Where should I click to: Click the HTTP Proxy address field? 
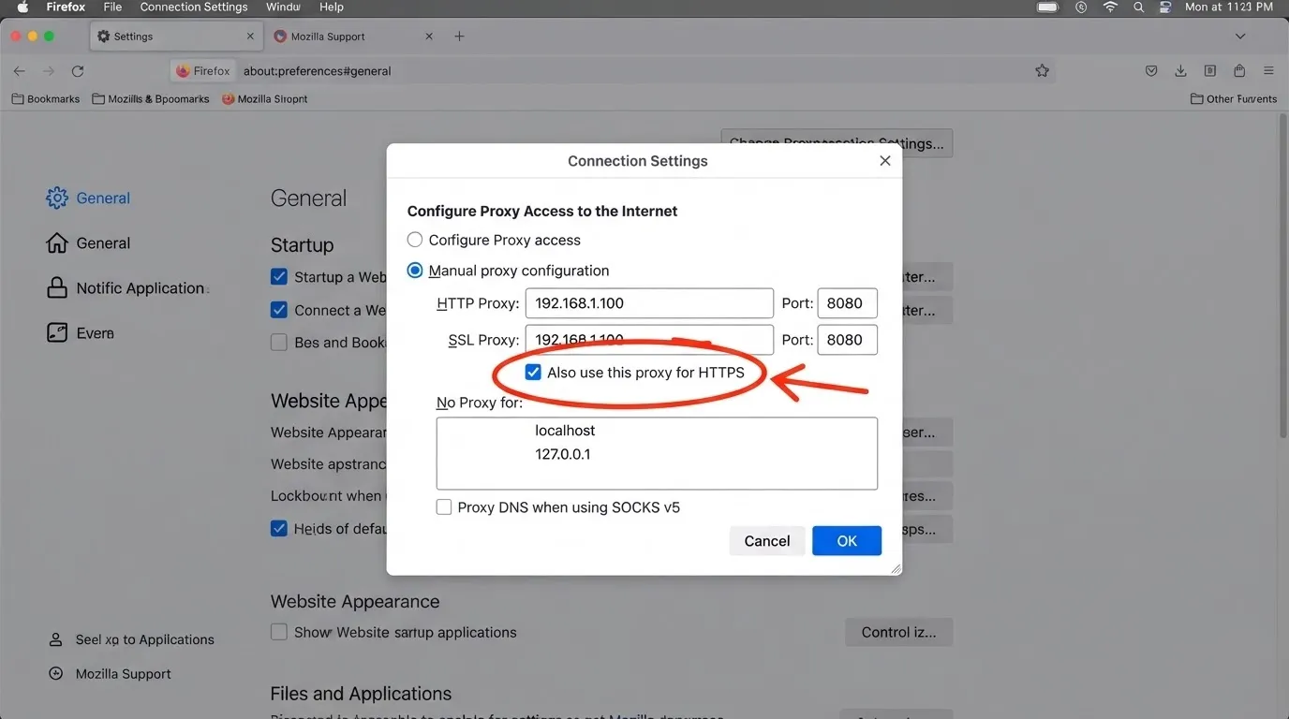649,303
